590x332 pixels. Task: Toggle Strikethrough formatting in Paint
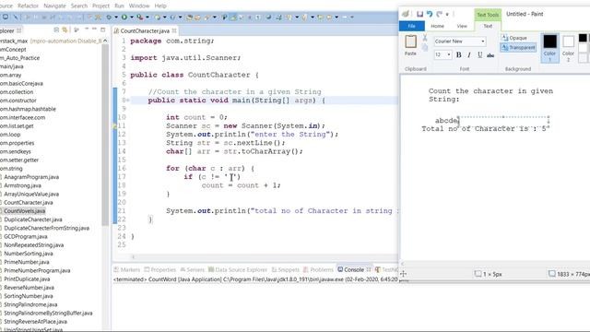click(490, 55)
